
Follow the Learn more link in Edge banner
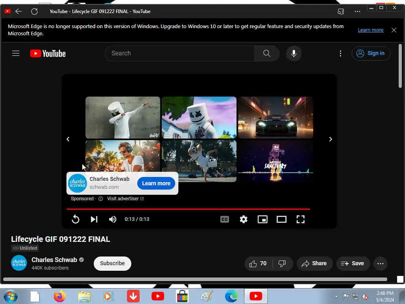click(370, 30)
